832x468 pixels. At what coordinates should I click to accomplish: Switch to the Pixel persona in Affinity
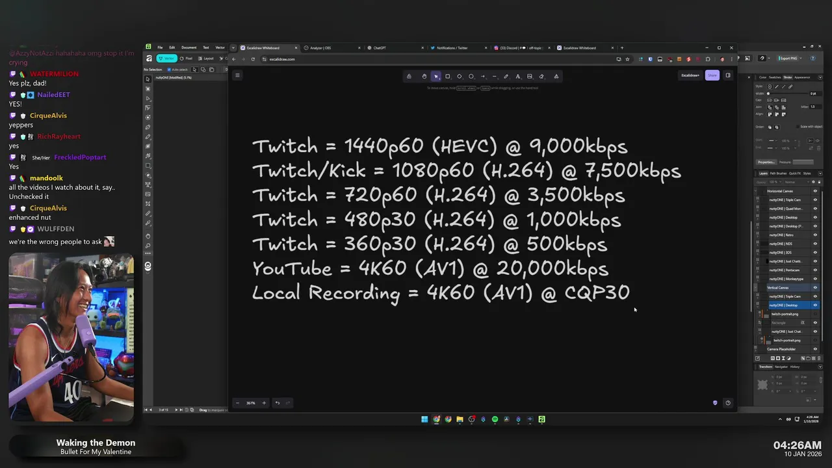coord(187,58)
